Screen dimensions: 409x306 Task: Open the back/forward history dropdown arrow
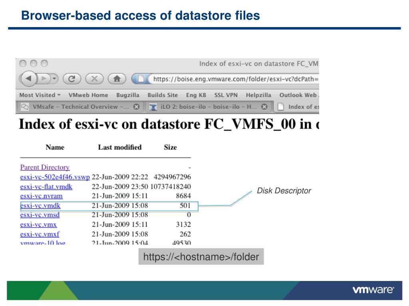point(54,78)
